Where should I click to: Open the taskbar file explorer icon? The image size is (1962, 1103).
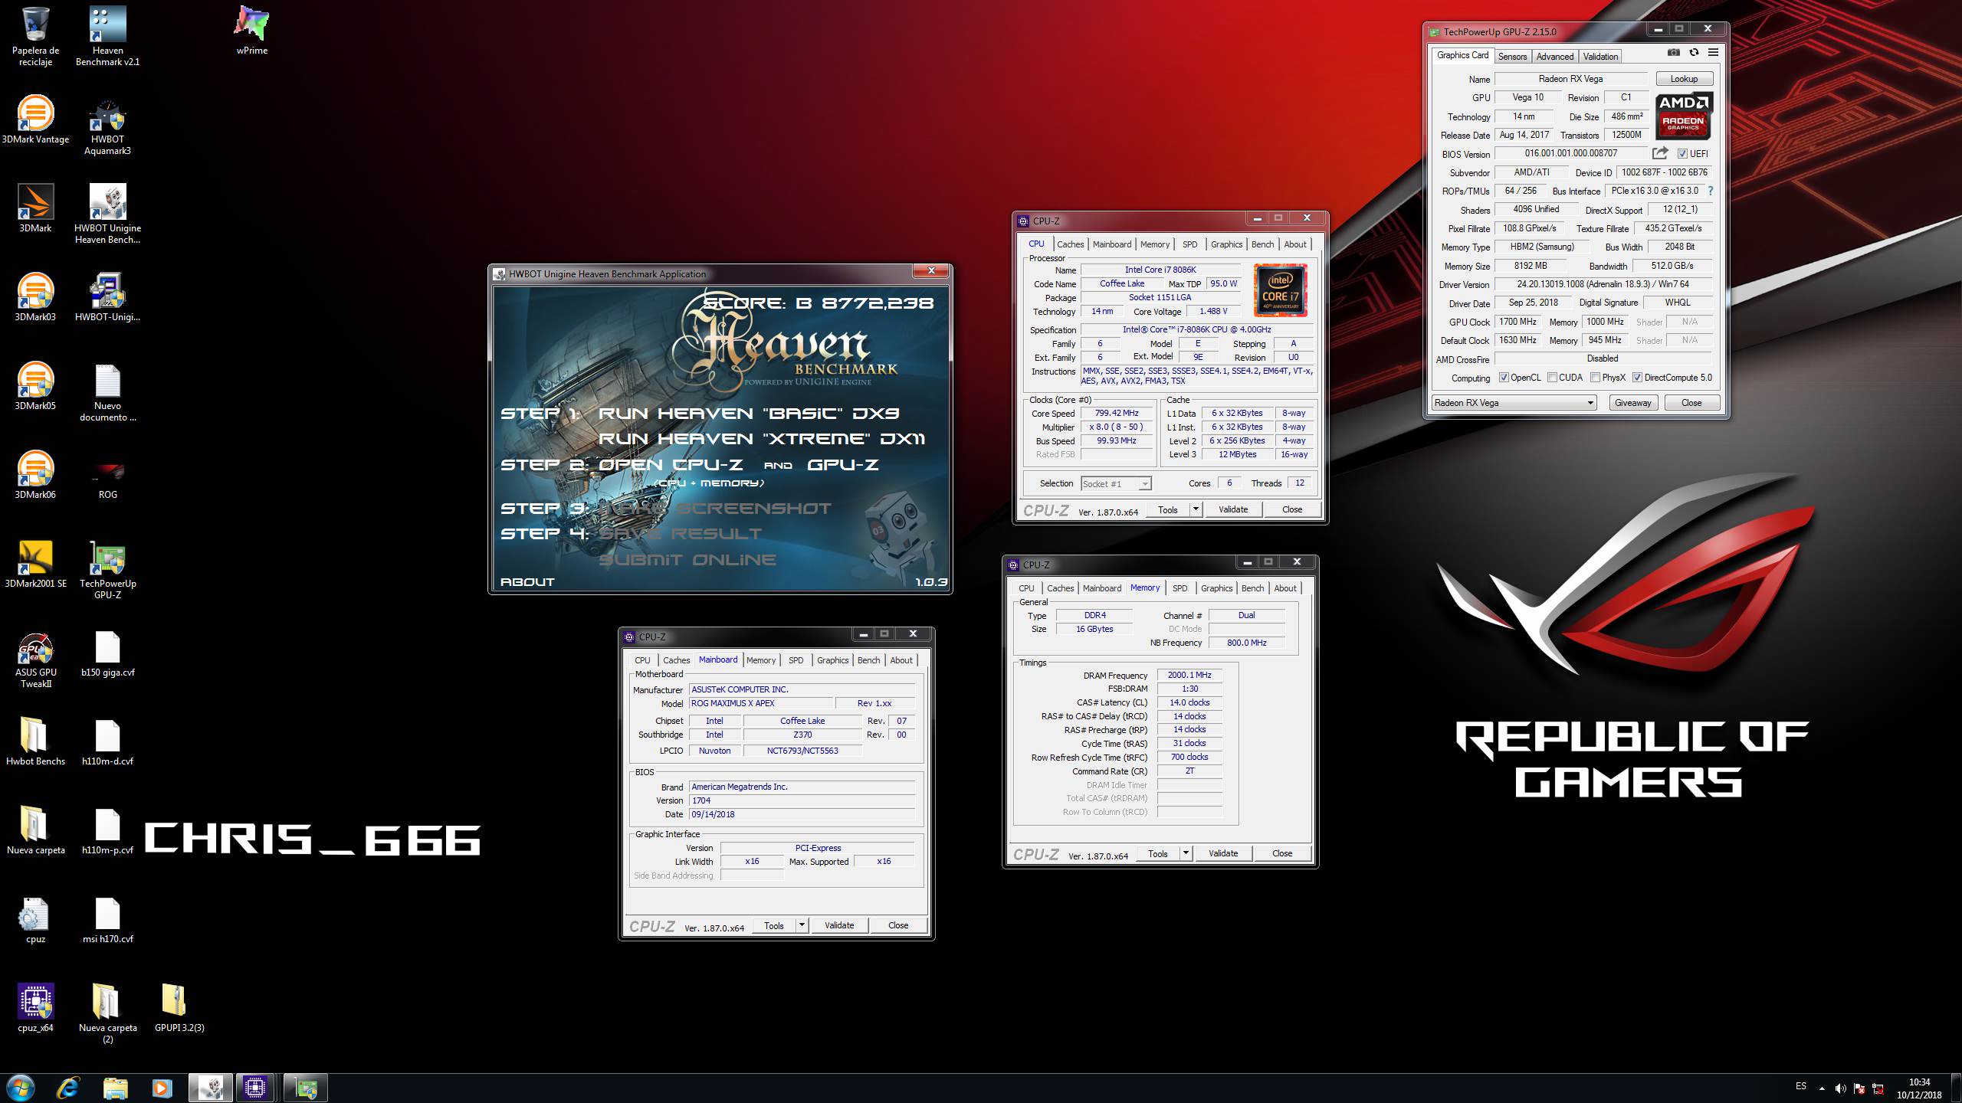(115, 1088)
